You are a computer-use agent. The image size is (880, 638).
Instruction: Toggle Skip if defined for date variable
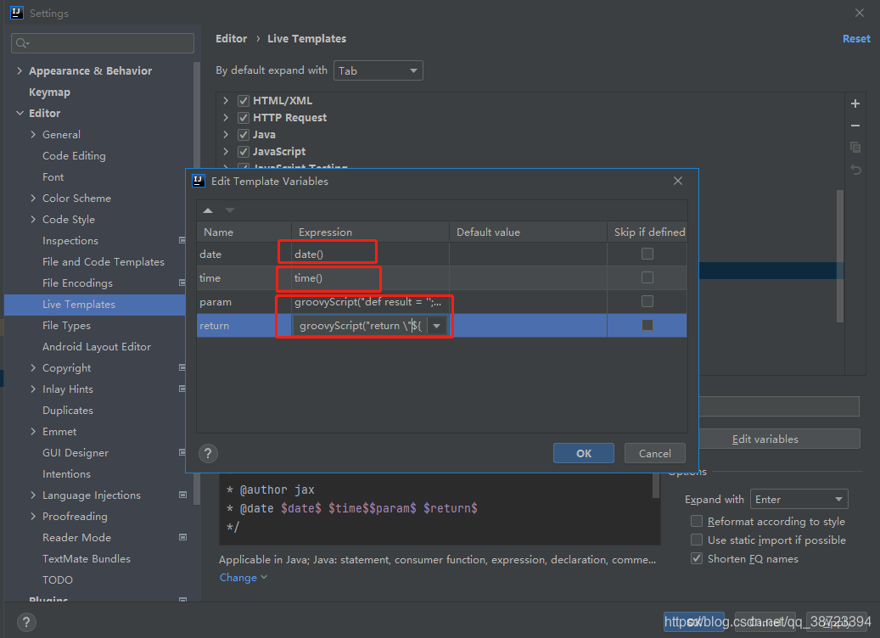point(647,254)
